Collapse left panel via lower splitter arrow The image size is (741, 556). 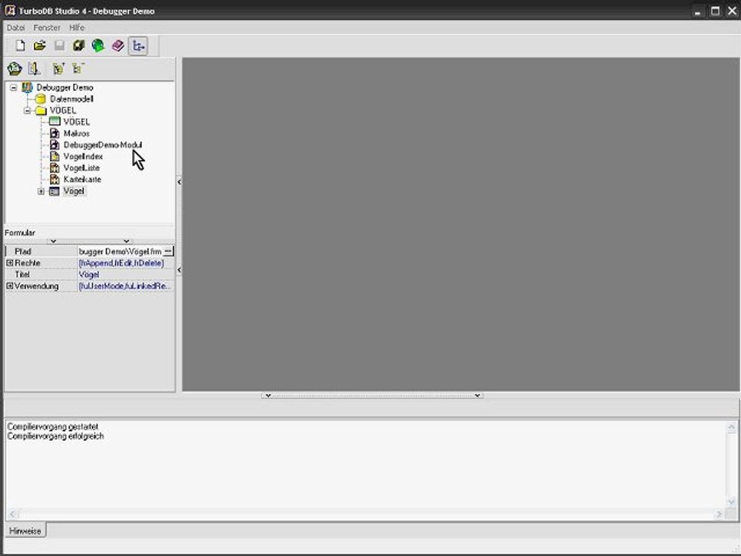tap(179, 270)
